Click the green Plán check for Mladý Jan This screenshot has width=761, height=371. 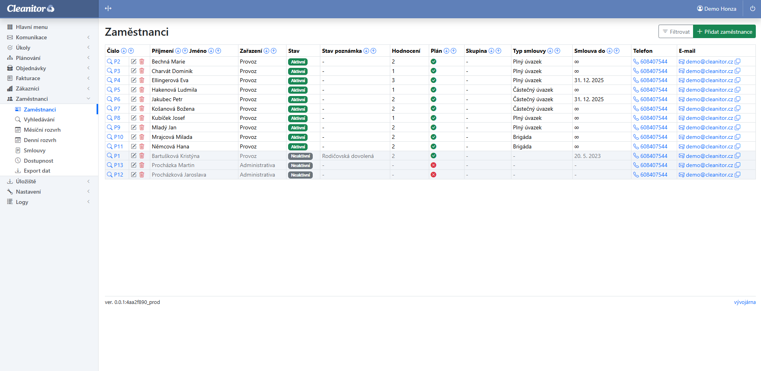(434, 127)
